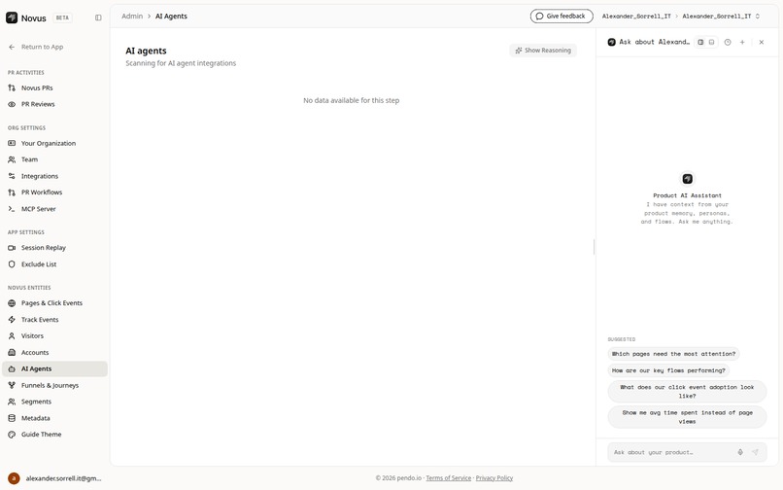Click the Novus logo icon
The image size is (783, 490).
12,17
